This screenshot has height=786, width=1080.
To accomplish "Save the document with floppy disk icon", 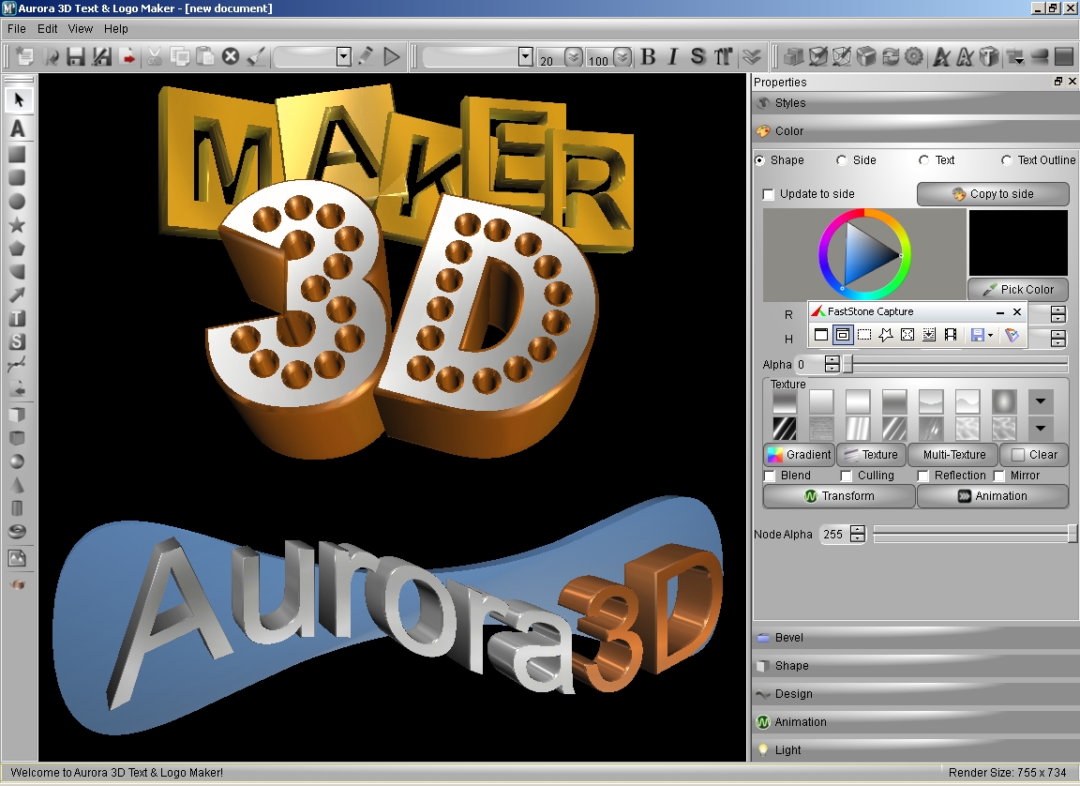I will (x=76, y=55).
